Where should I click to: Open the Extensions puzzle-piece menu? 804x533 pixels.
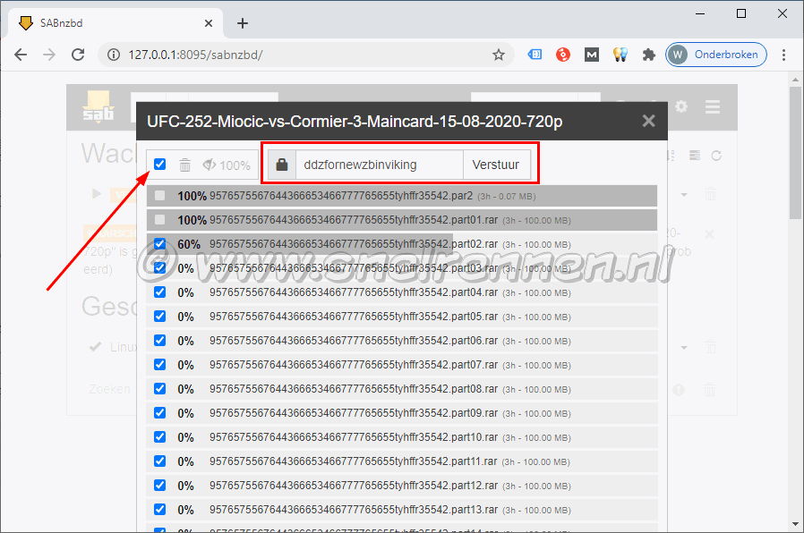pyautogui.click(x=648, y=55)
